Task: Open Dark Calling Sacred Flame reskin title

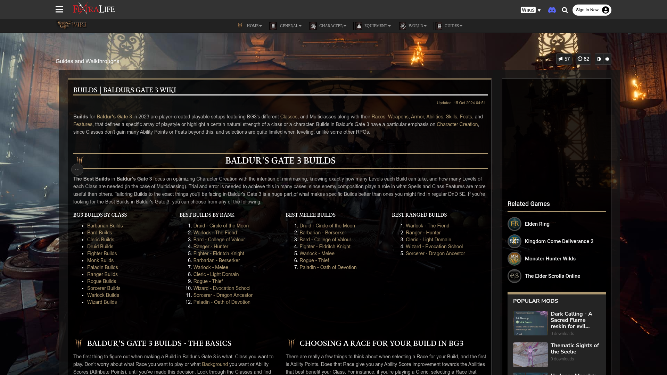Action: pos(571,320)
